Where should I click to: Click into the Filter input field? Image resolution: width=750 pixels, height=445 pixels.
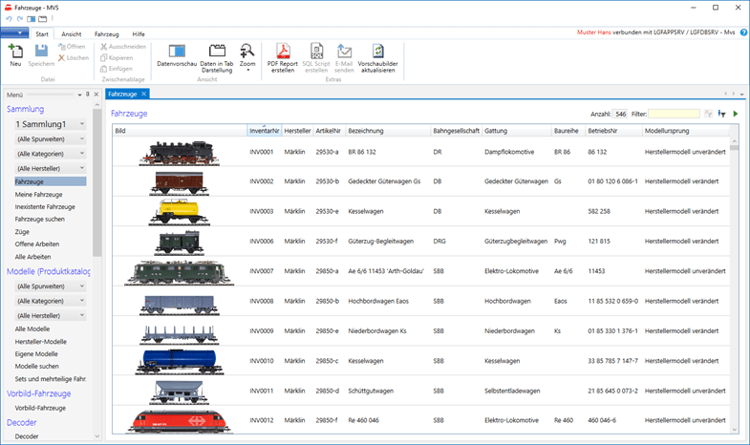674,114
